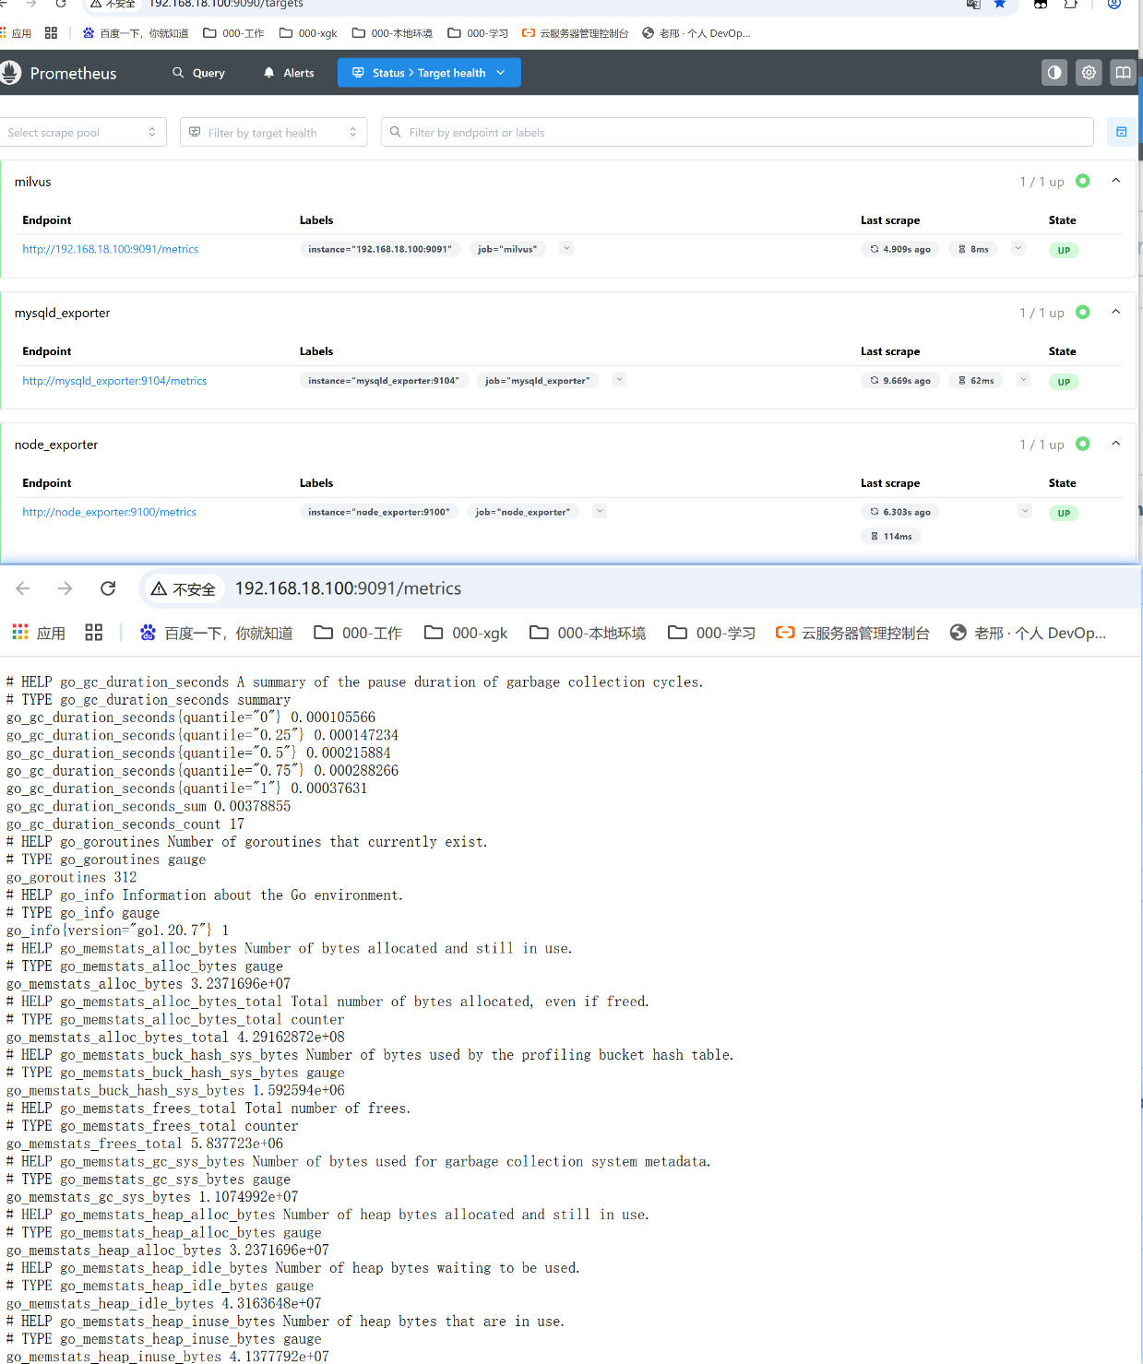
Task: Collapse the mysqld_exporter scrape pool chevron
Action: pos(1116,312)
